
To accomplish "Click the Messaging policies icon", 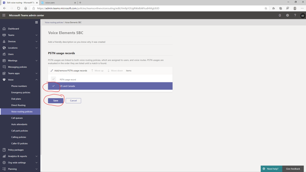I will 4,67.
